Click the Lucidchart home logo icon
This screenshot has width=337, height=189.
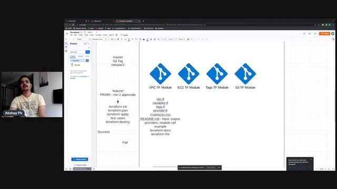click(67, 34)
